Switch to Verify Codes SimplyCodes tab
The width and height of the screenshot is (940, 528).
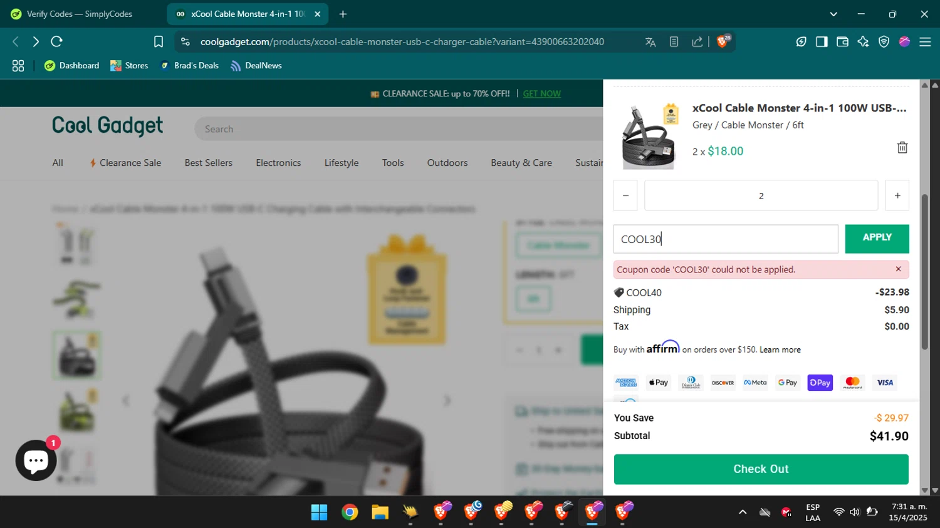point(80,14)
